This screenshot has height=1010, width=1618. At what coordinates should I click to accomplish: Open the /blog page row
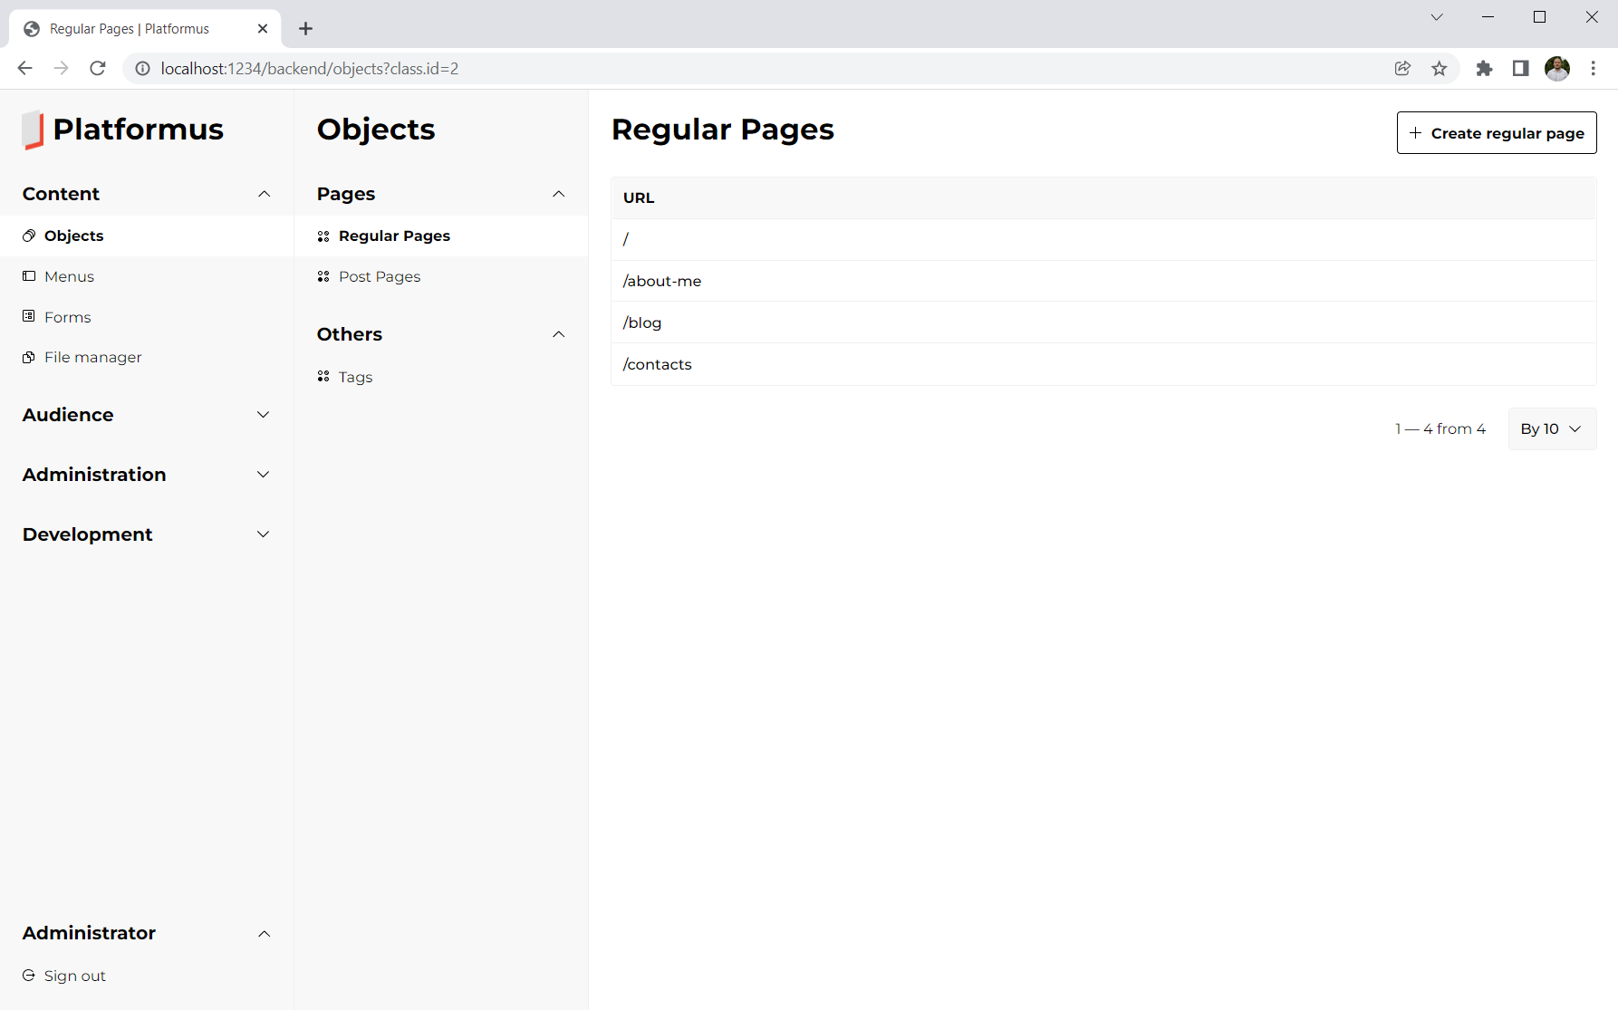tap(1103, 322)
